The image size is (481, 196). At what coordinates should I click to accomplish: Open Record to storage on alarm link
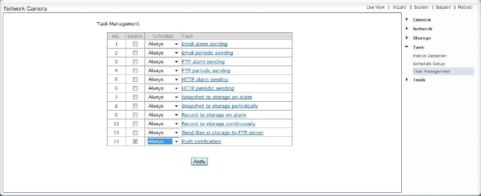point(214,115)
